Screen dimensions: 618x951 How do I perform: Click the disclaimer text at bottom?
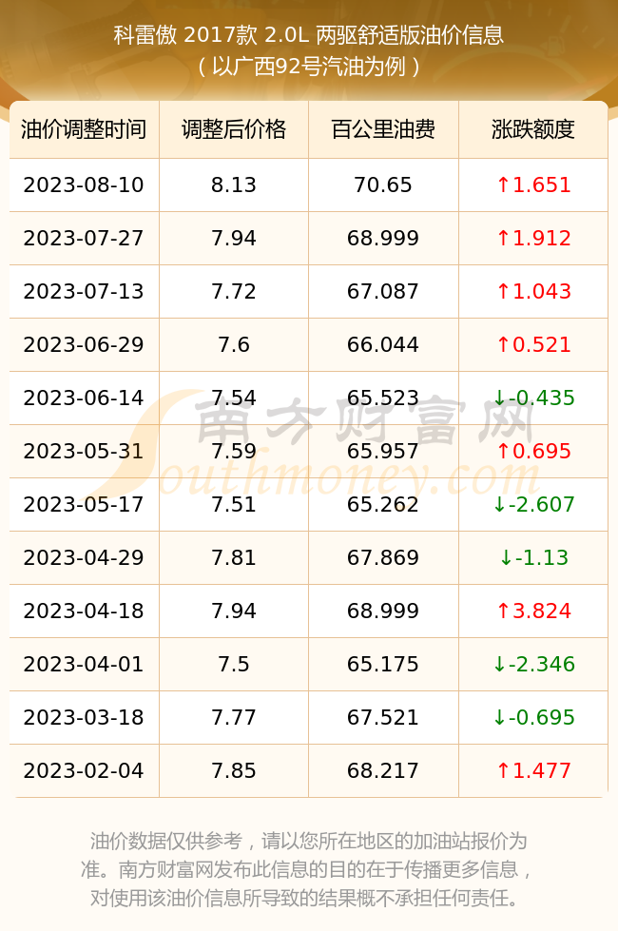coord(309,869)
